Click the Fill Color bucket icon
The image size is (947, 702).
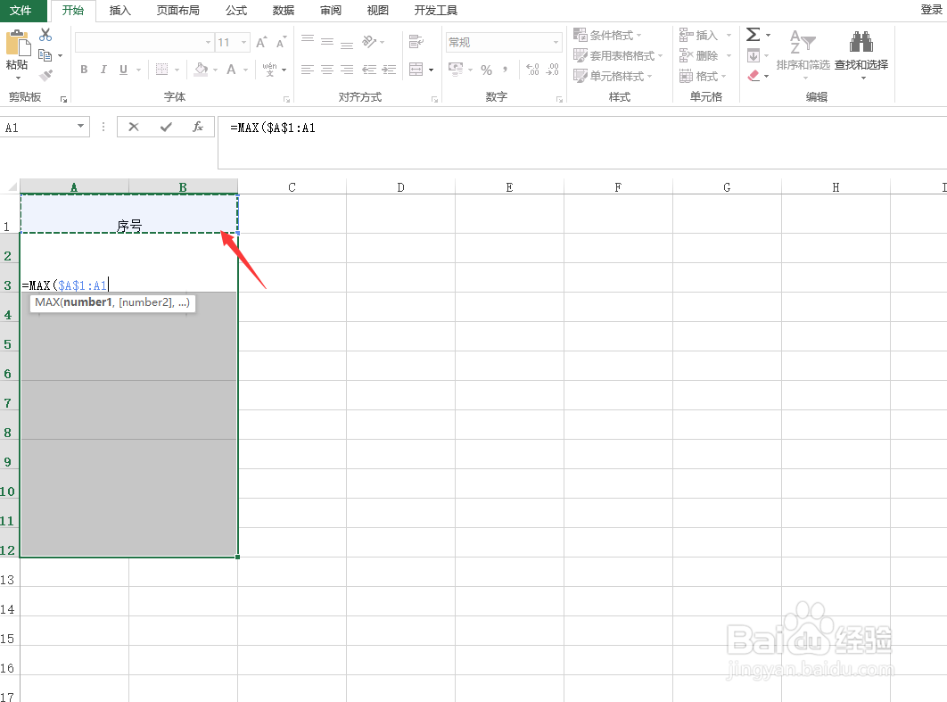[202, 70]
